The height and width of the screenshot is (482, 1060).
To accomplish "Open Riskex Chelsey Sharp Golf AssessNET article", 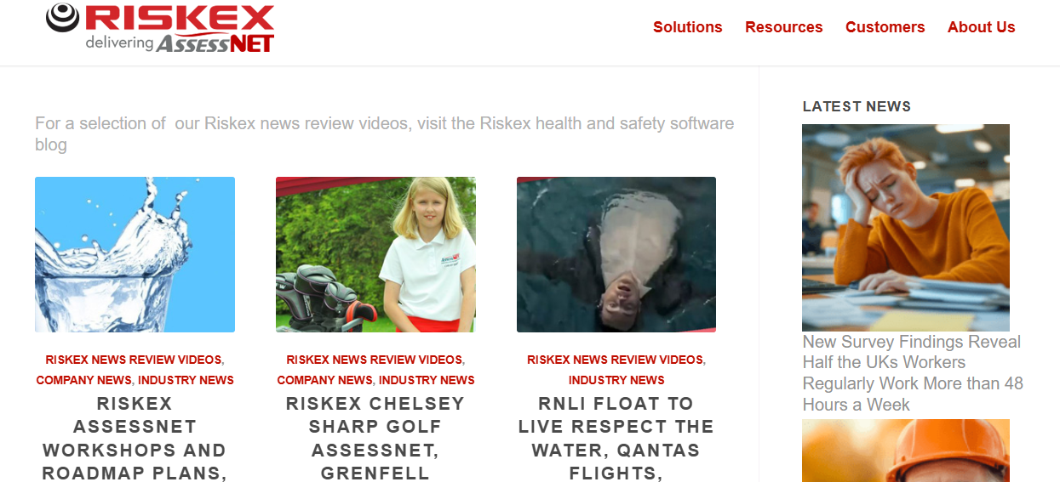I will [375, 439].
